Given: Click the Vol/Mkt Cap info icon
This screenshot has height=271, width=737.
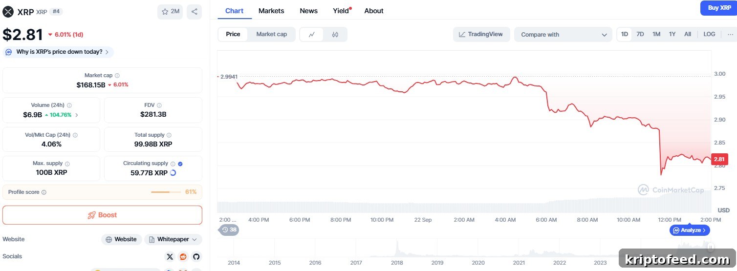Looking at the screenshot, I should 75,135.
